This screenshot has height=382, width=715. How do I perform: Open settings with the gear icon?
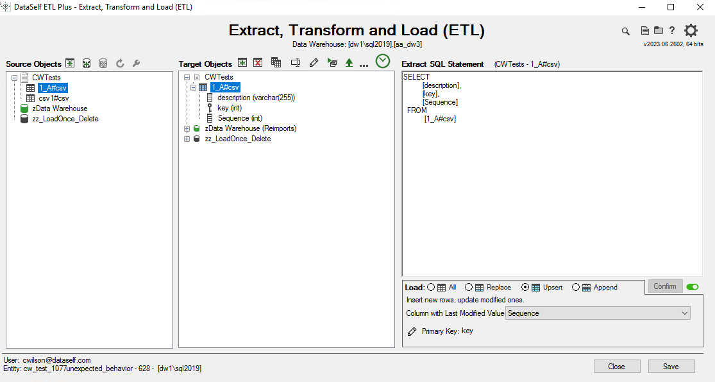click(x=691, y=31)
